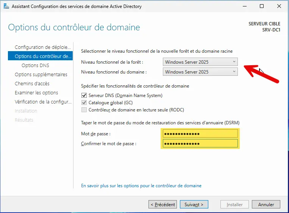Screen dimensions: 289x213
Task: Minimize the Active Directory wizard window
Action: (244, 6)
